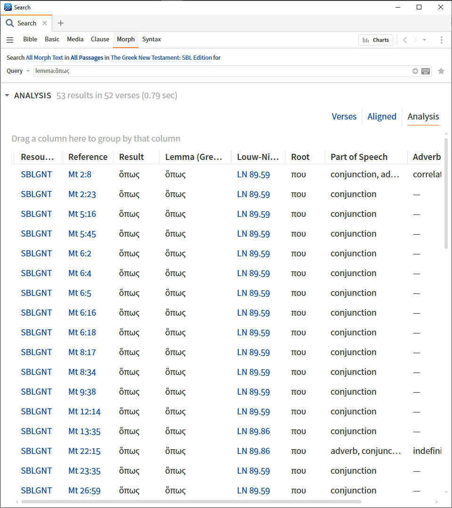Open the navigation history dropdown arrow
452x508 pixels.
(x=424, y=40)
